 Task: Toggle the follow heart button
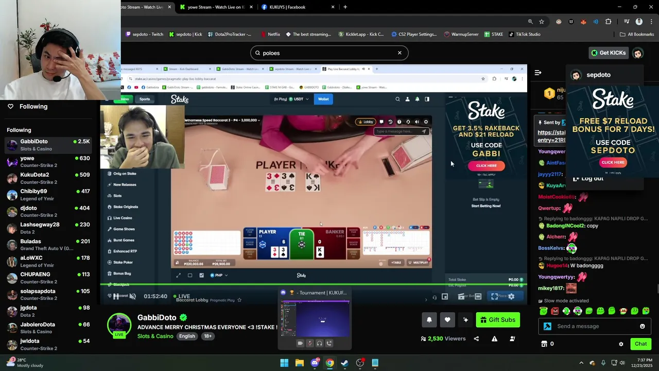coord(447,320)
